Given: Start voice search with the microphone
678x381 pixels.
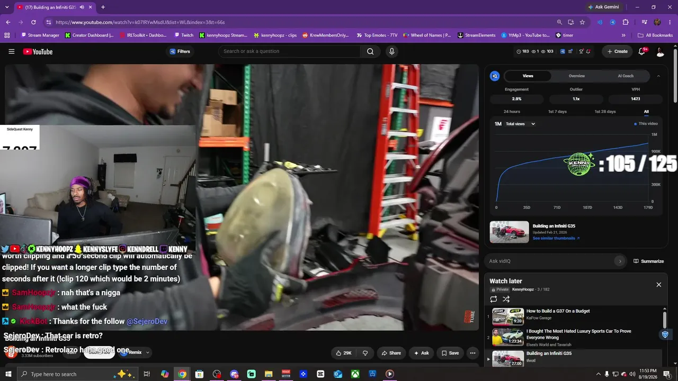Looking at the screenshot, I should point(392,51).
